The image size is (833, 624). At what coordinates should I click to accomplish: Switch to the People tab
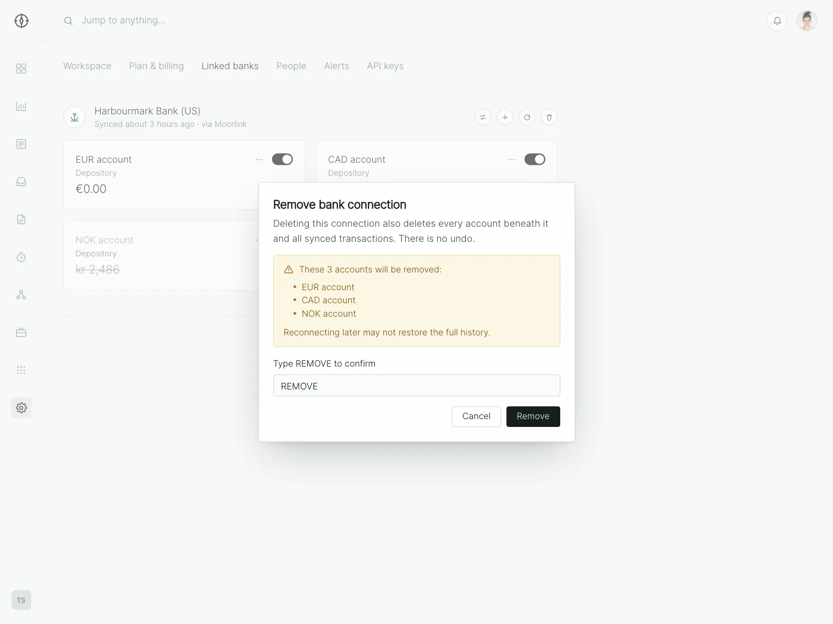coord(291,66)
